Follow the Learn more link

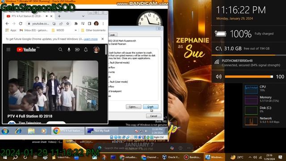pyautogui.click(x=91, y=39)
